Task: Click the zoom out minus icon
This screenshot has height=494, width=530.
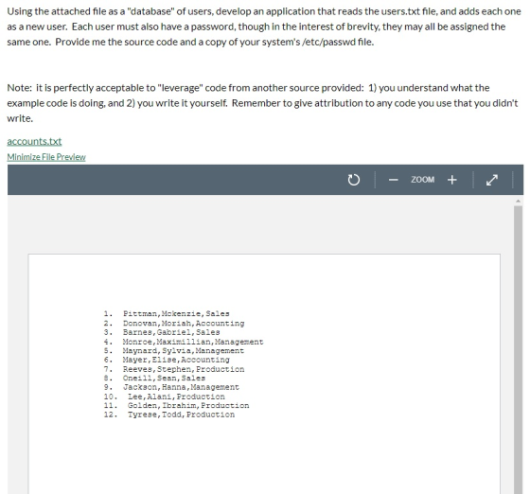Action: (393, 180)
